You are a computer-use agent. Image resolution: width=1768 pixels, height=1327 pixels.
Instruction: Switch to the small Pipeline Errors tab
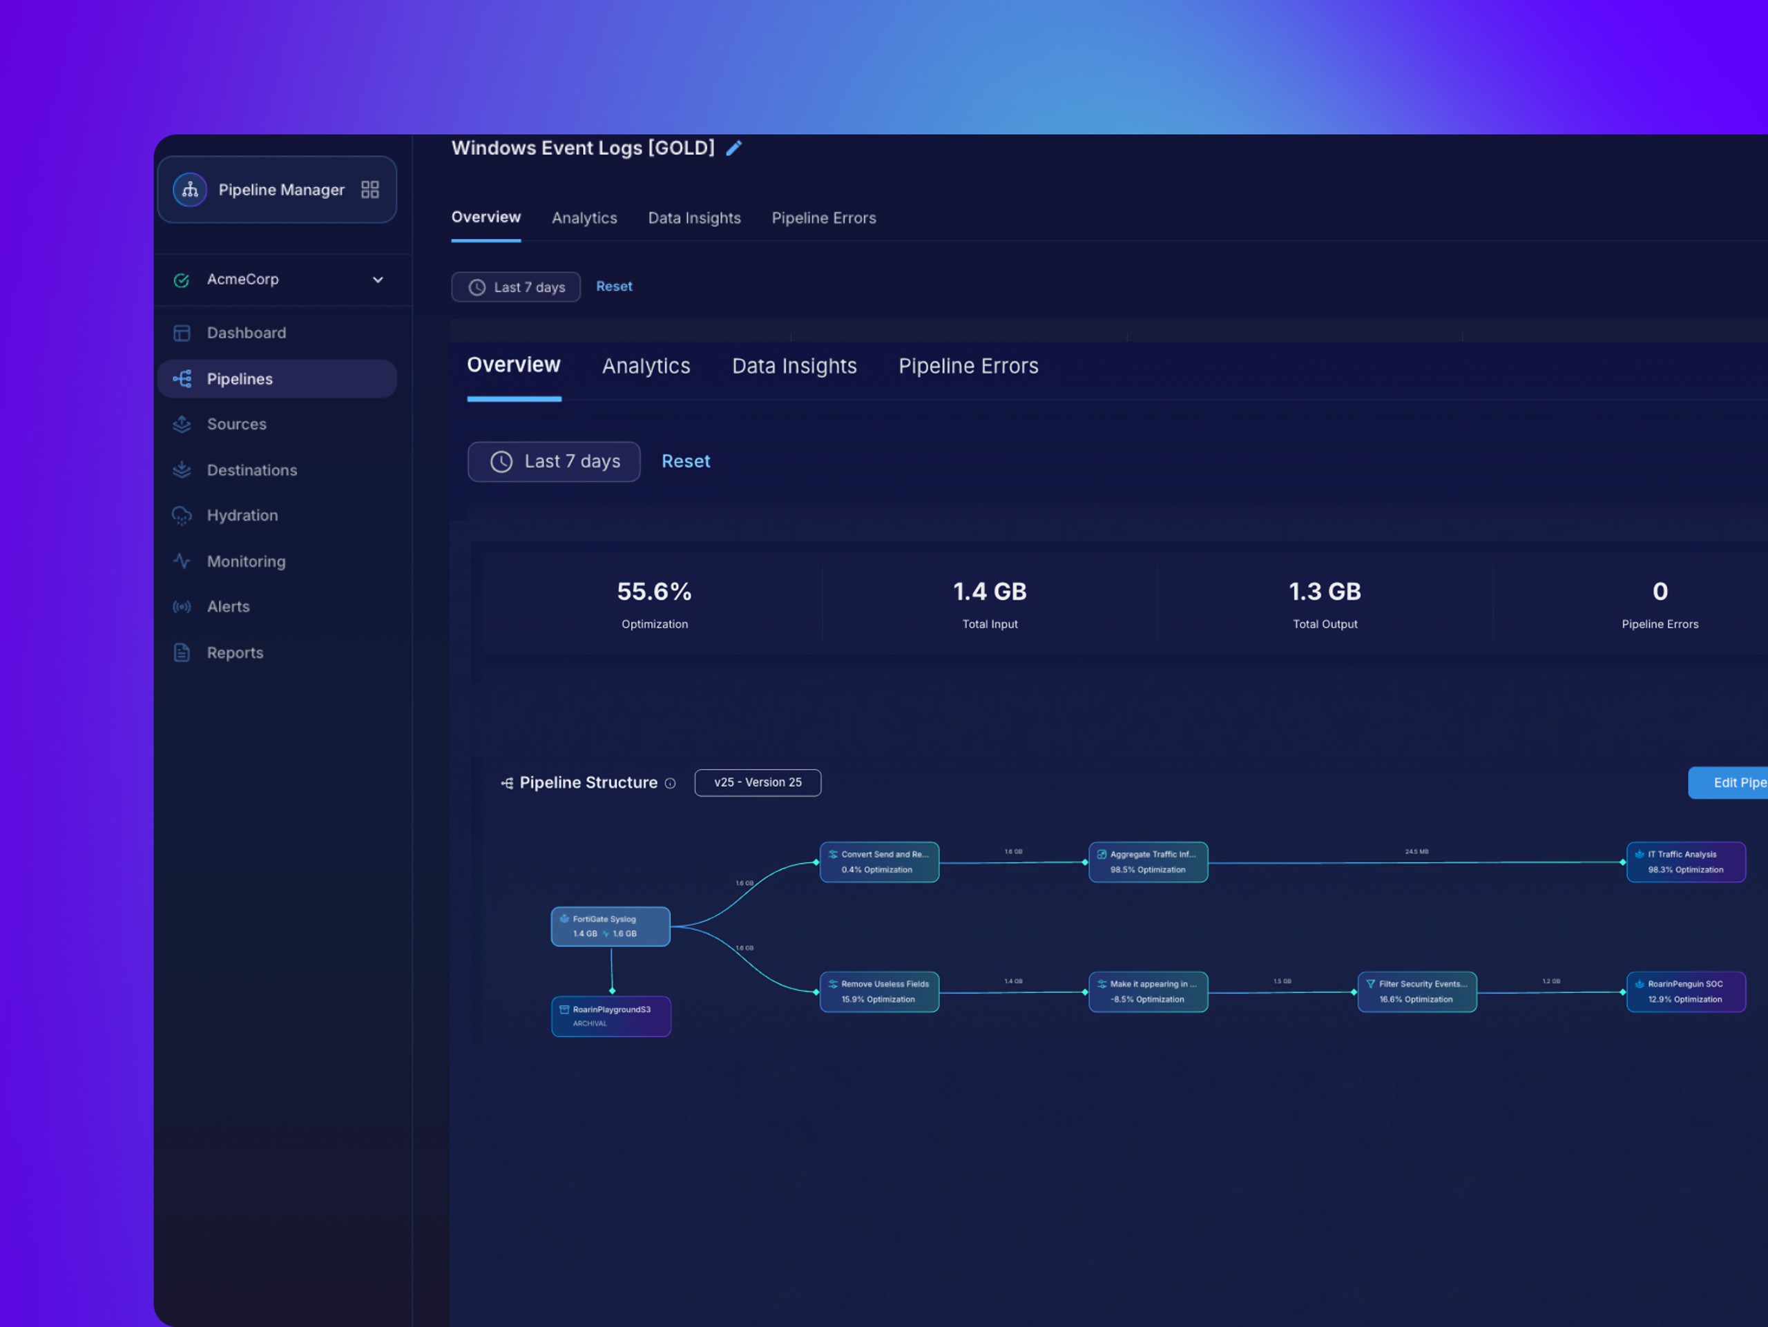pyautogui.click(x=823, y=218)
